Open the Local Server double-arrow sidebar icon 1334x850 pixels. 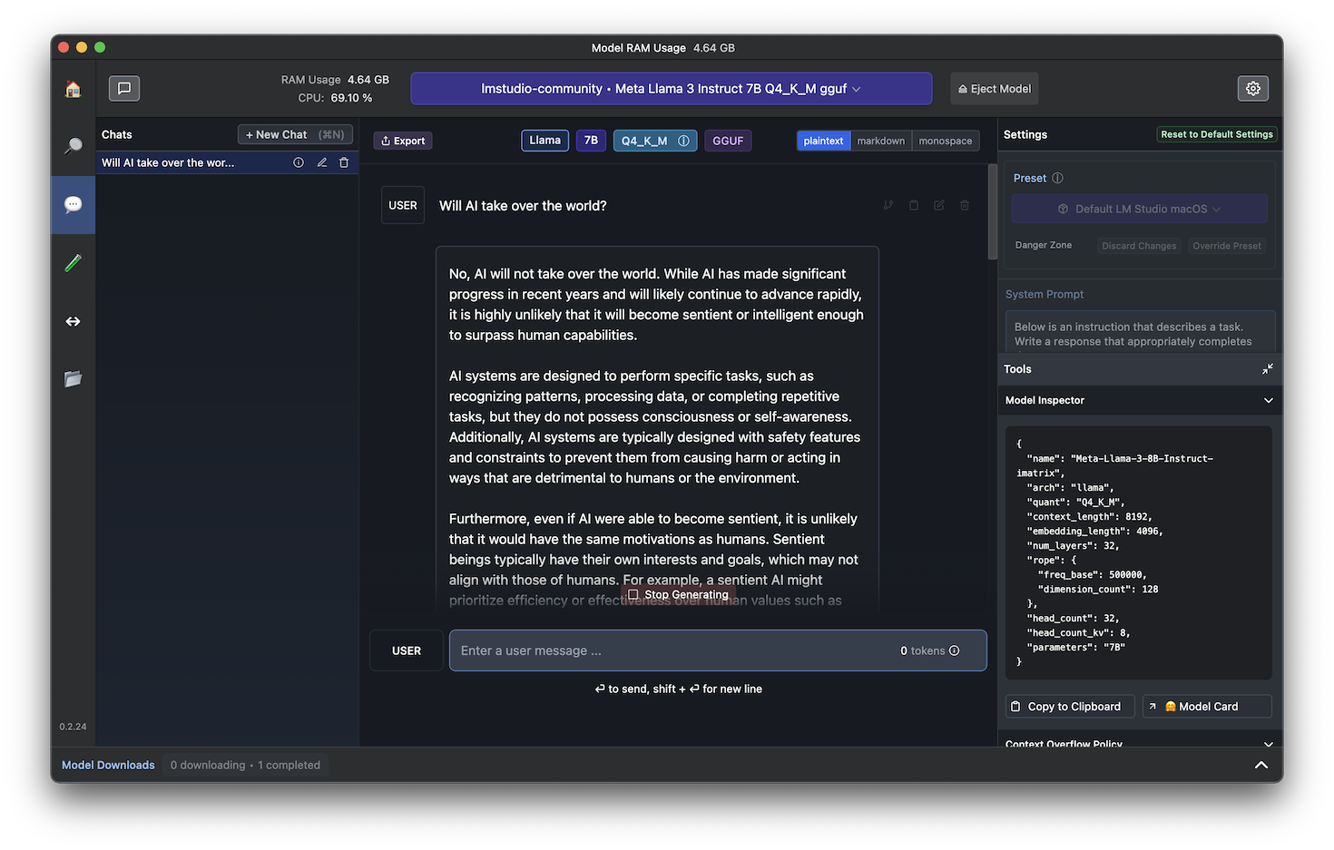74,321
